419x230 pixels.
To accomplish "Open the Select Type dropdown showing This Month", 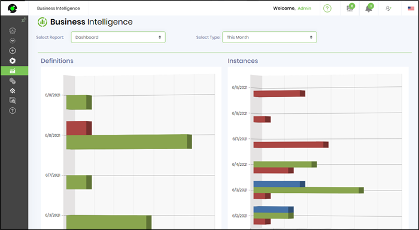I will 269,37.
